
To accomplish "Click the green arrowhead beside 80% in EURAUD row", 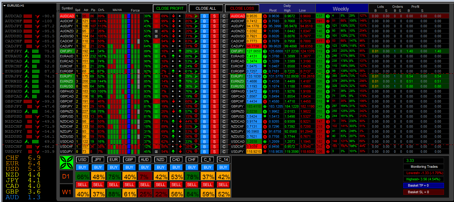I will [196, 56].
